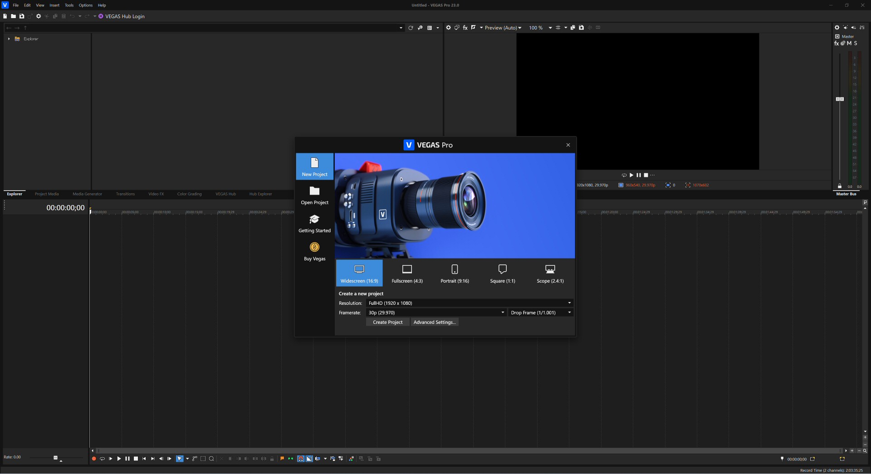Select the Normal Edit tool arrow
Screen dimensions: 871x474
pyautogui.click(x=180, y=459)
